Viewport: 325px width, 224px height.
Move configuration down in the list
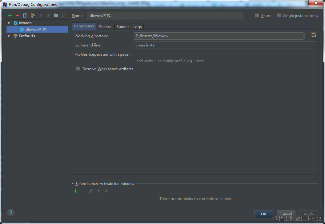pos(48,15)
